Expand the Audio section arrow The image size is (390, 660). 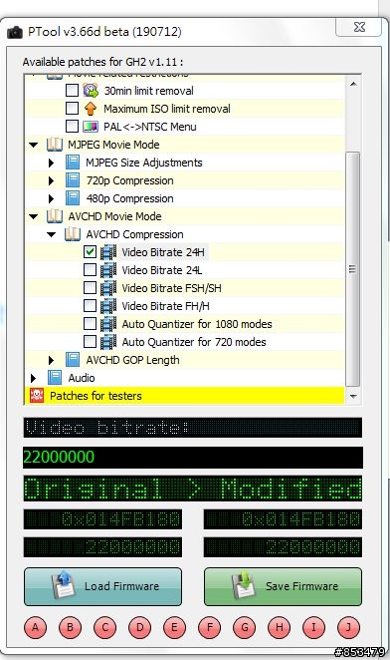[x=33, y=378]
